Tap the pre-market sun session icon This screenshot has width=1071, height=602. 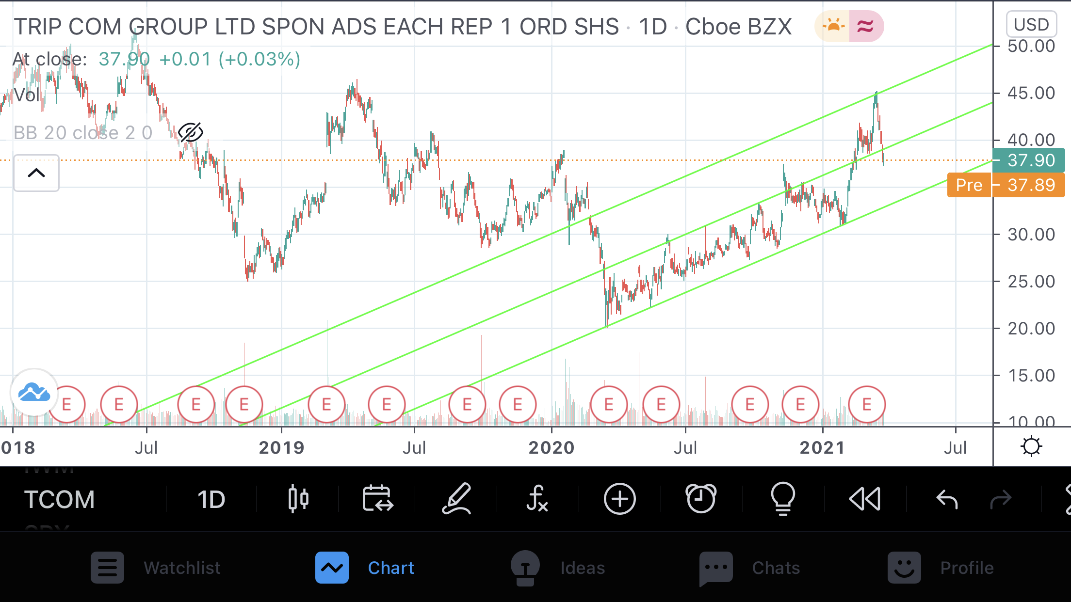click(x=833, y=26)
